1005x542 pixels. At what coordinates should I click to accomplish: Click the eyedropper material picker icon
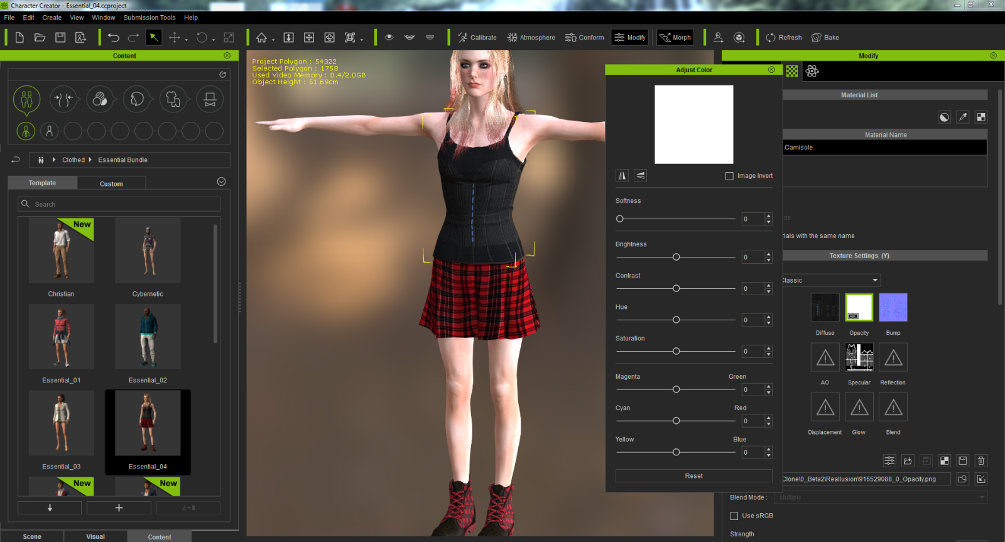[962, 117]
